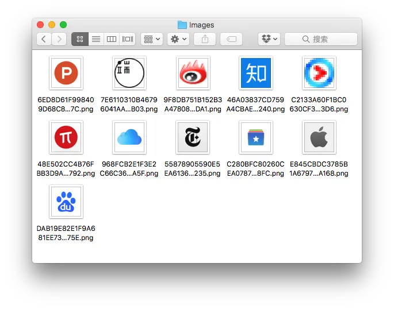The width and height of the screenshot is (394, 309).
Task: Click file name C2133A60F1BC0 630CF3...3D6.png
Action: click(x=319, y=105)
